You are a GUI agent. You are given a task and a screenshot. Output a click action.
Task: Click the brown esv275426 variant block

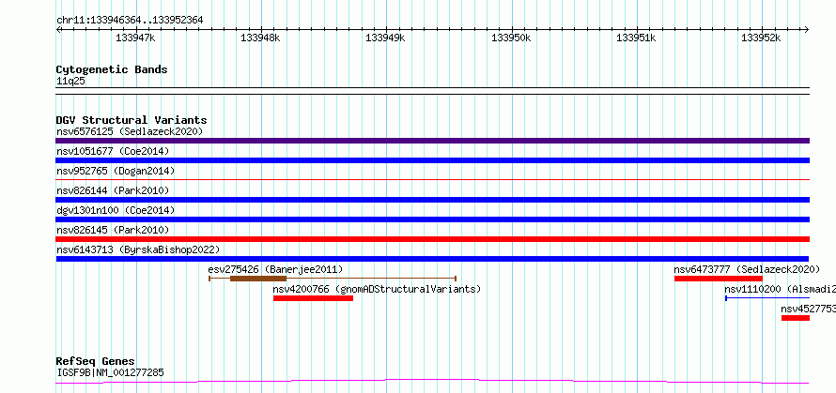point(258,279)
